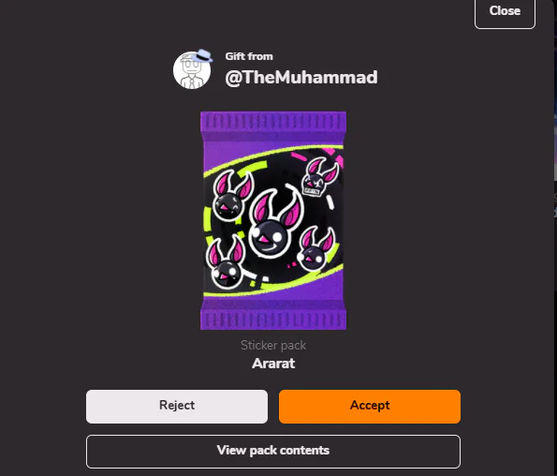Click the purple crimped bottom edge of the pack
Screen dimensions: 557x476
tap(273, 318)
